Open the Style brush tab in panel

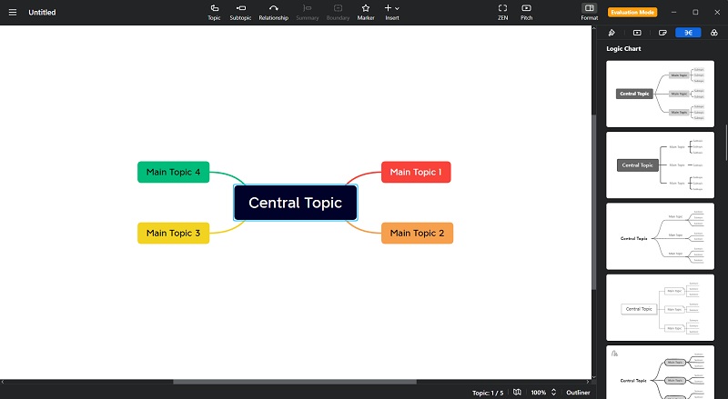pos(612,33)
